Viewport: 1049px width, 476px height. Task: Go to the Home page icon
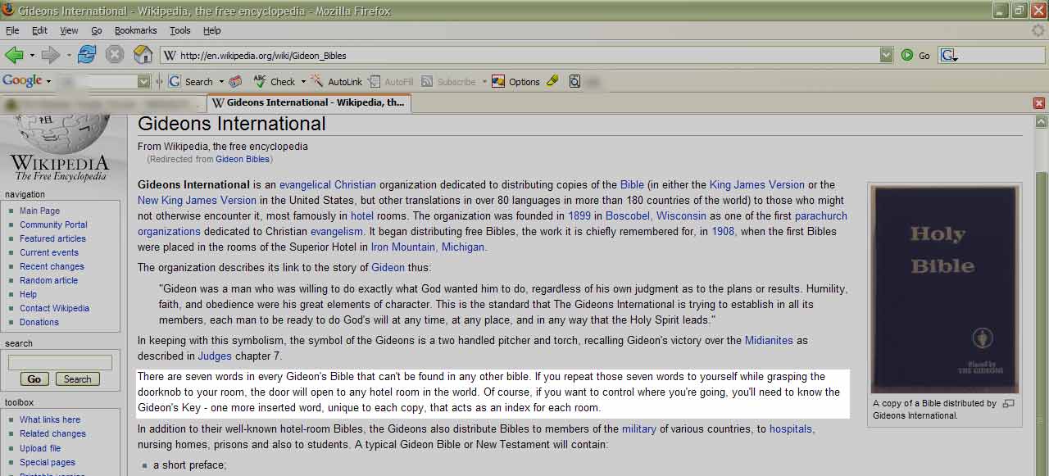[x=143, y=55]
